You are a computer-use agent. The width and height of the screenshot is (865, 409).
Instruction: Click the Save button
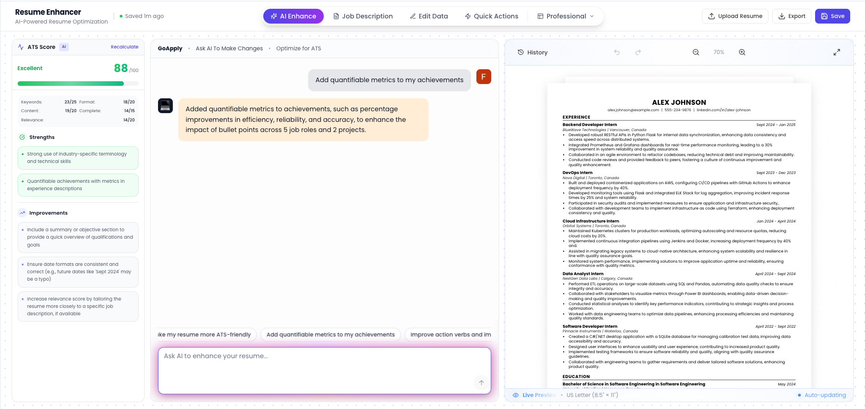tap(832, 16)
